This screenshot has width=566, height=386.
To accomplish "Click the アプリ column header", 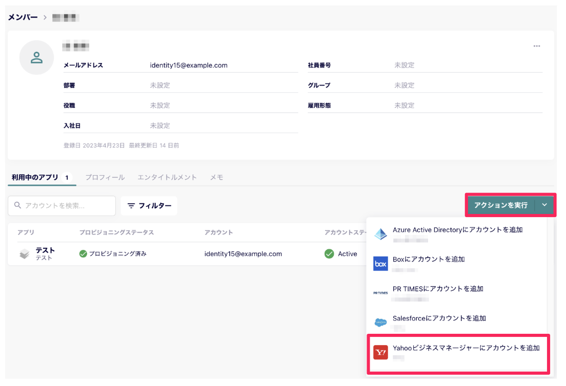I will coord(26,232).
